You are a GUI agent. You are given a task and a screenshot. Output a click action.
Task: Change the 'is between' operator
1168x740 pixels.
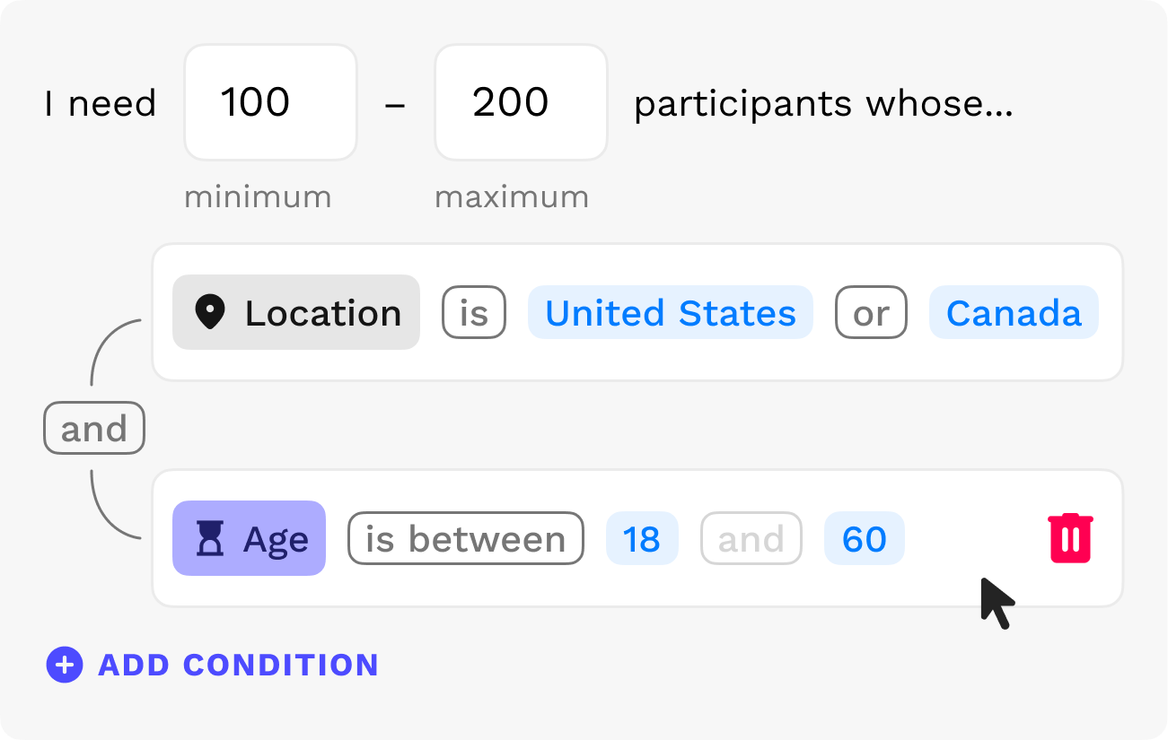(x=466, y=538)
